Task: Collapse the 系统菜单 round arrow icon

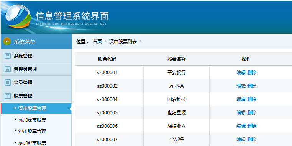Action: tap(7, 41)
